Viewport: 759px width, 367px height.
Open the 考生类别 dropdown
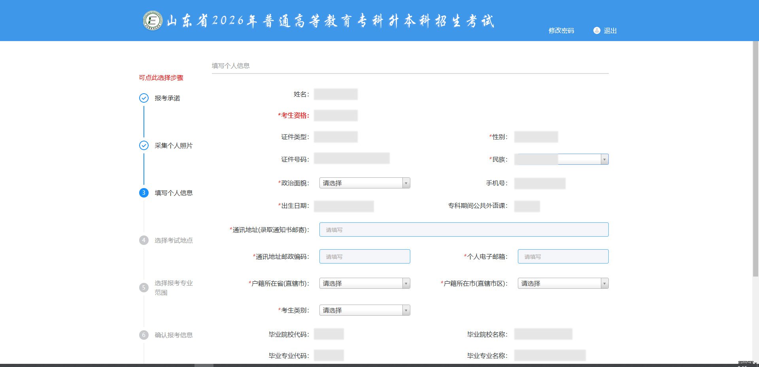click(364, 310)
